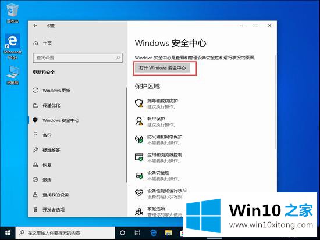The height and width of the screenshot is (240, 320).
Task: Close the Settings window
Action: point(269,26)
